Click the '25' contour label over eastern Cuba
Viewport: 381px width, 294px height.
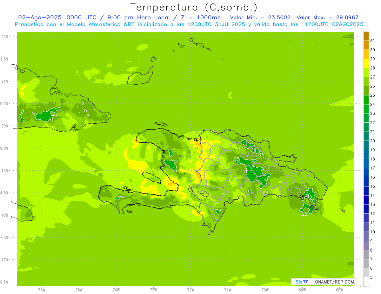(x=55, y=114)
